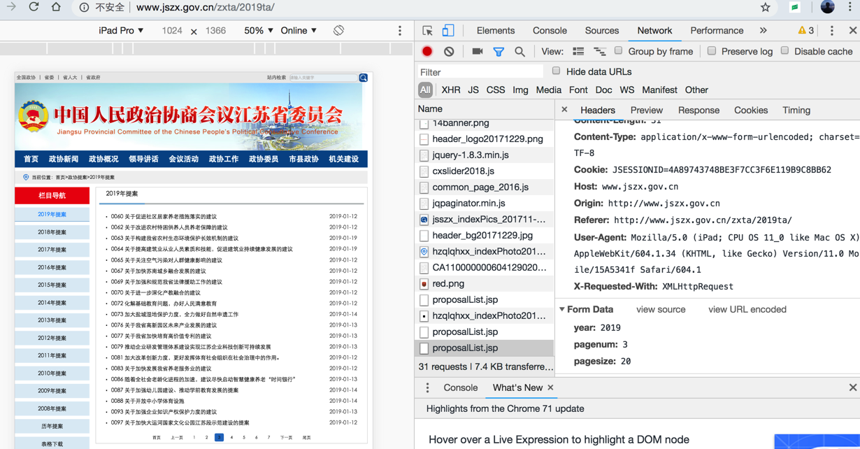Enable Preserve log checkbox

[711, 51]
